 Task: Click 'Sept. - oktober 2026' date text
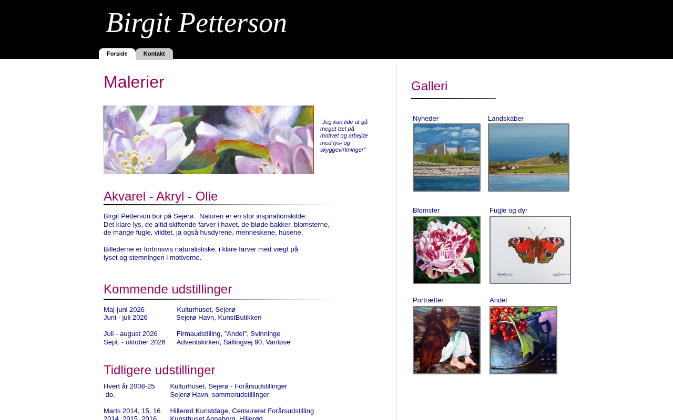[x=135, y=342]
